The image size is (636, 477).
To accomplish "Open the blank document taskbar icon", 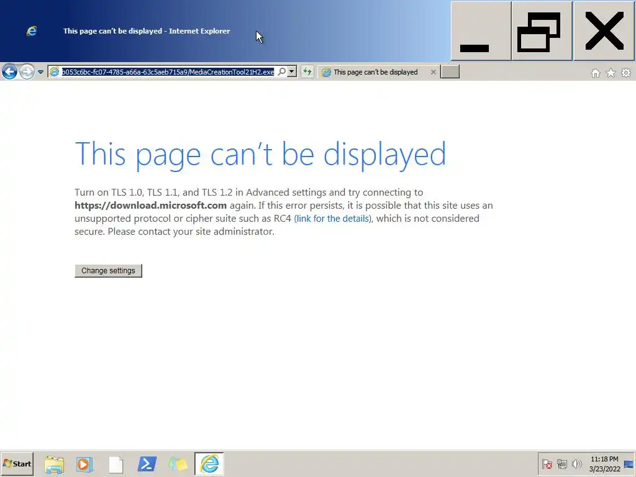I will (116, 464).
